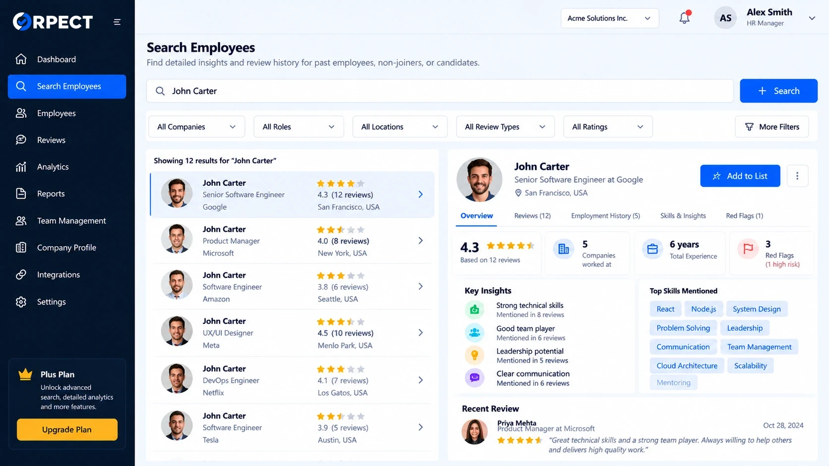Click the Settings gear icon
The height and width of the screenshot is (466, 829).
pyautogui.click(x=21, y=302)
